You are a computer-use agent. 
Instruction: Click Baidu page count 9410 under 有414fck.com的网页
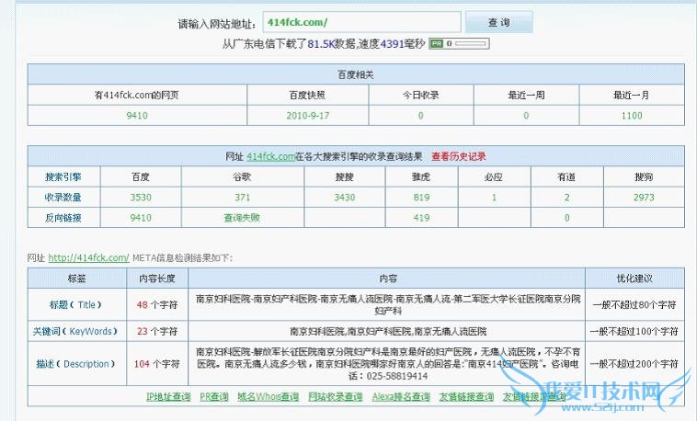pyautogui.click(x=137, y=116)
